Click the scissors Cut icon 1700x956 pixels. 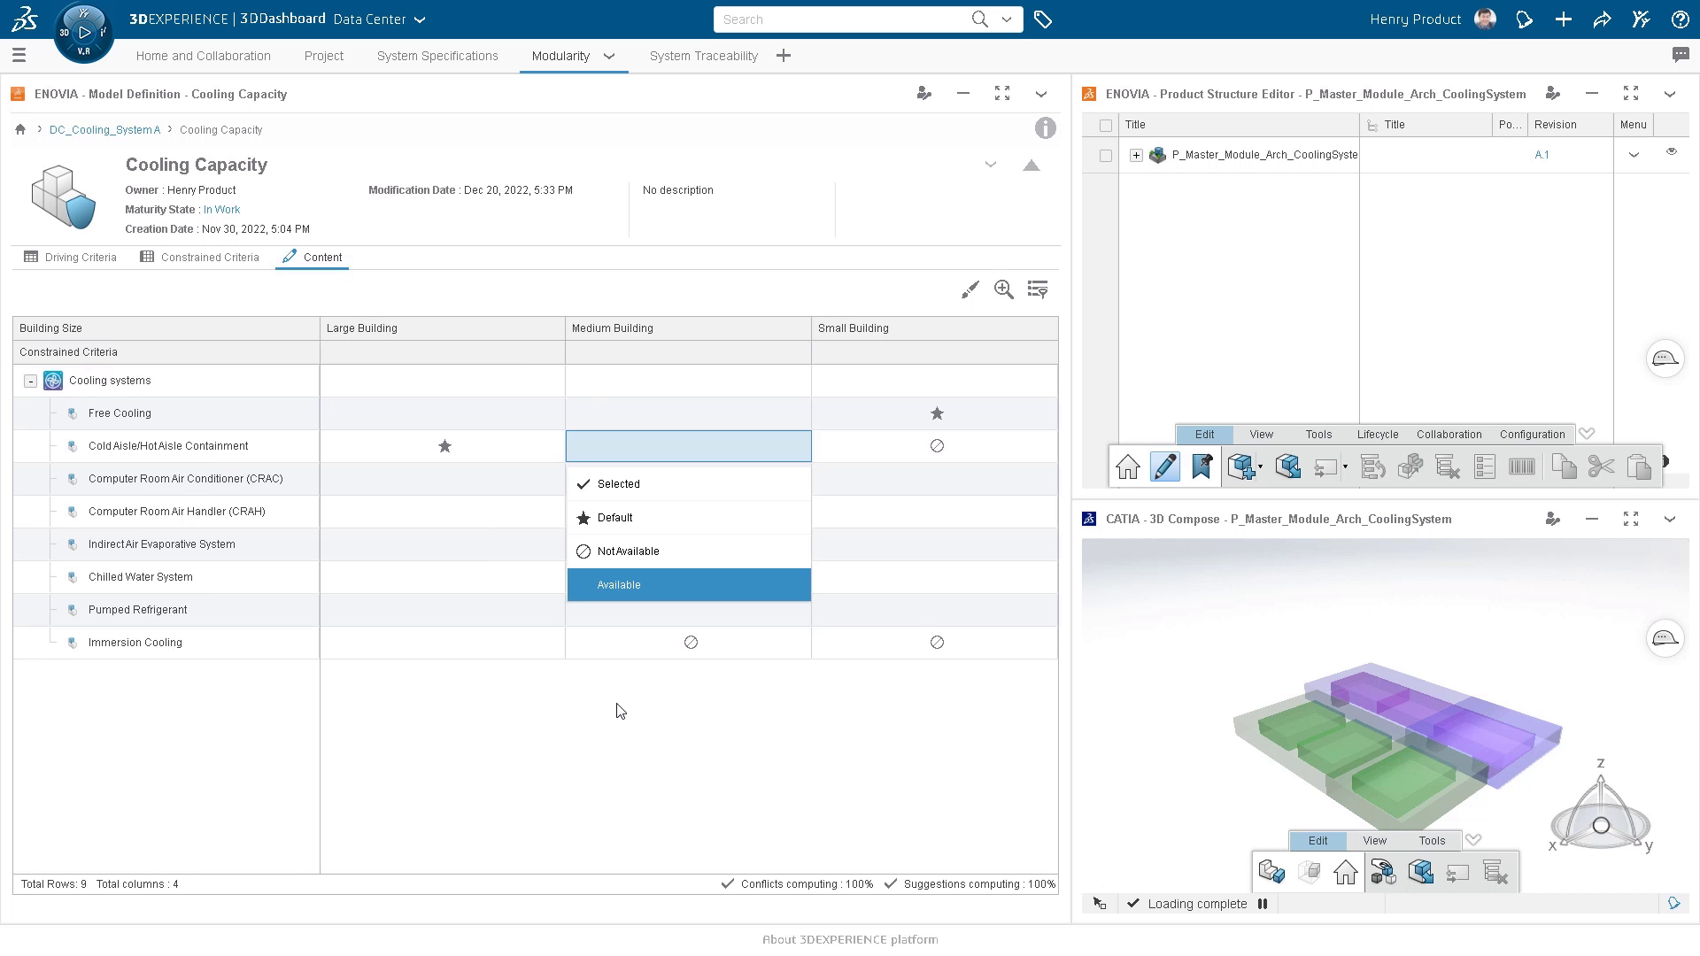(x=1601, y=466)
